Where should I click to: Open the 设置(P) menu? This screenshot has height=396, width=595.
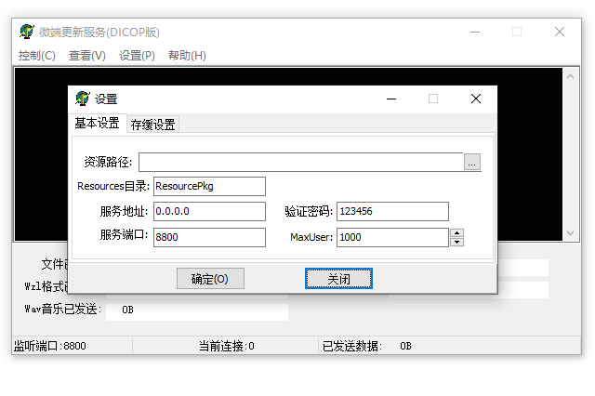coord(138,56)
